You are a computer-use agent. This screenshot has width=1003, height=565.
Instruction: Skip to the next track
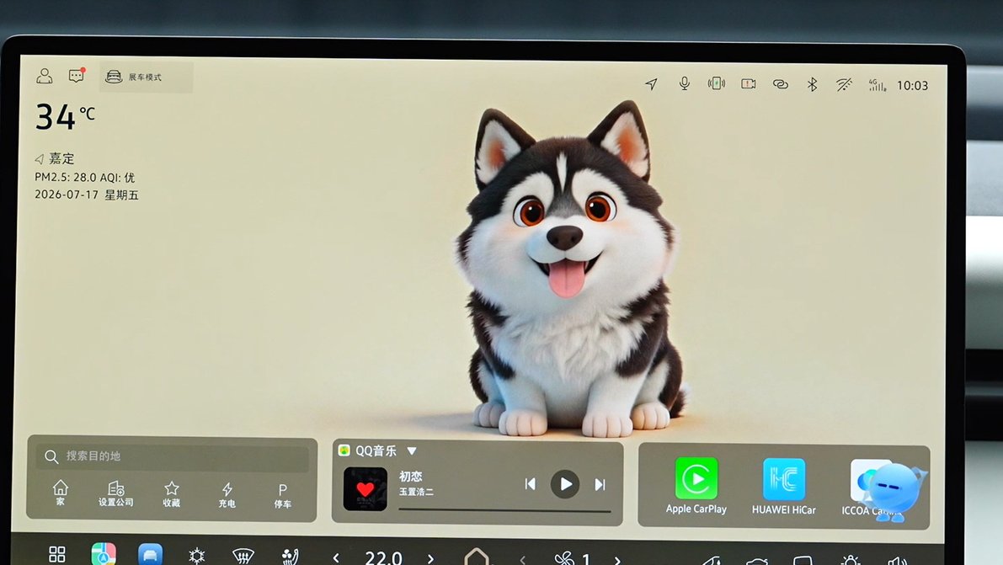coord(600,485)
